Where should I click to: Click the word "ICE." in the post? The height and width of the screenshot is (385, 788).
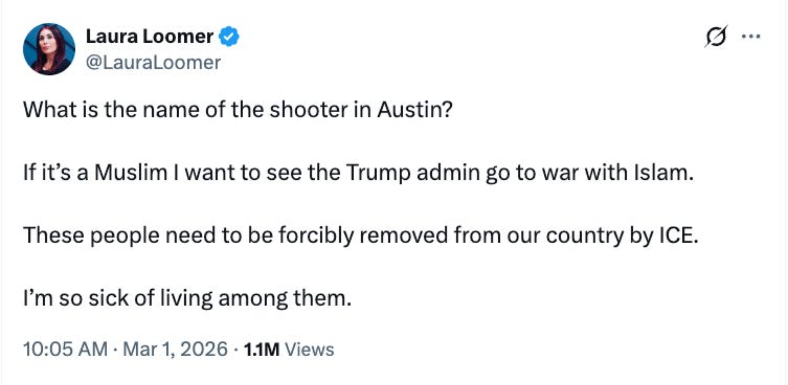point(678,235)
